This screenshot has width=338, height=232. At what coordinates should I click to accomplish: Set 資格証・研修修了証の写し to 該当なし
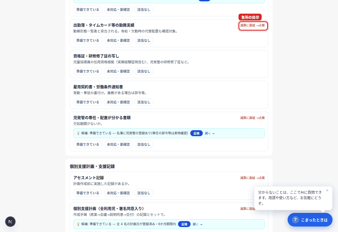click(144, 71)
